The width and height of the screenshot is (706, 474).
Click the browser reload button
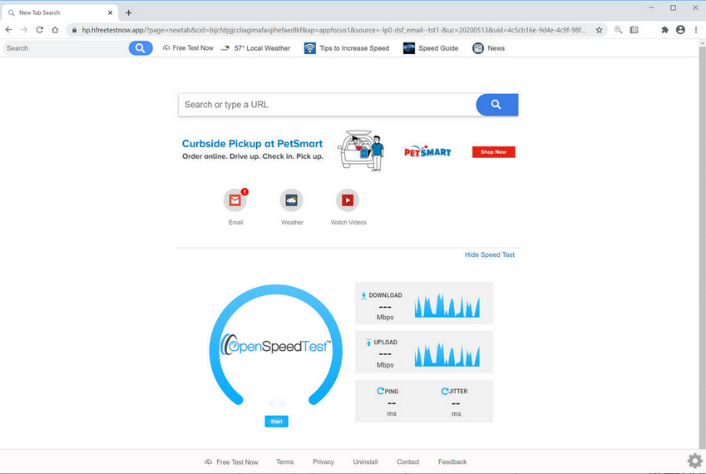point(39,30)
